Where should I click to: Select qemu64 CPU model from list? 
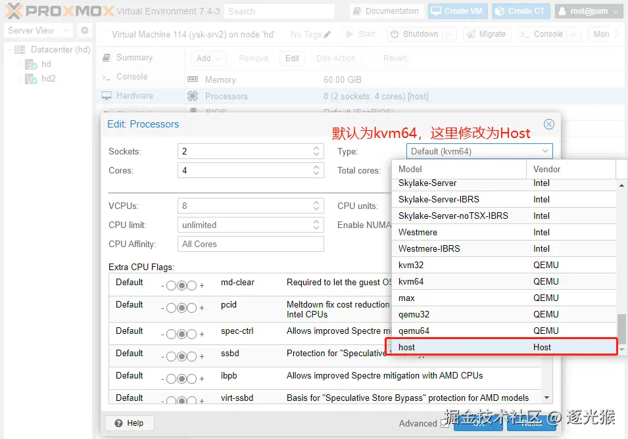click(504, 331)
